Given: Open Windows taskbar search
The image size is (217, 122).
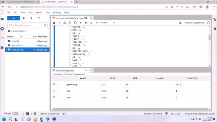Looking at the screenshot, I should click(10, 119).
